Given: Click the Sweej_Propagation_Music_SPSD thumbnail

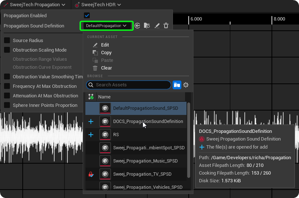Looking at the screenshot, I should pyautogui.click(x=105, y=161).
